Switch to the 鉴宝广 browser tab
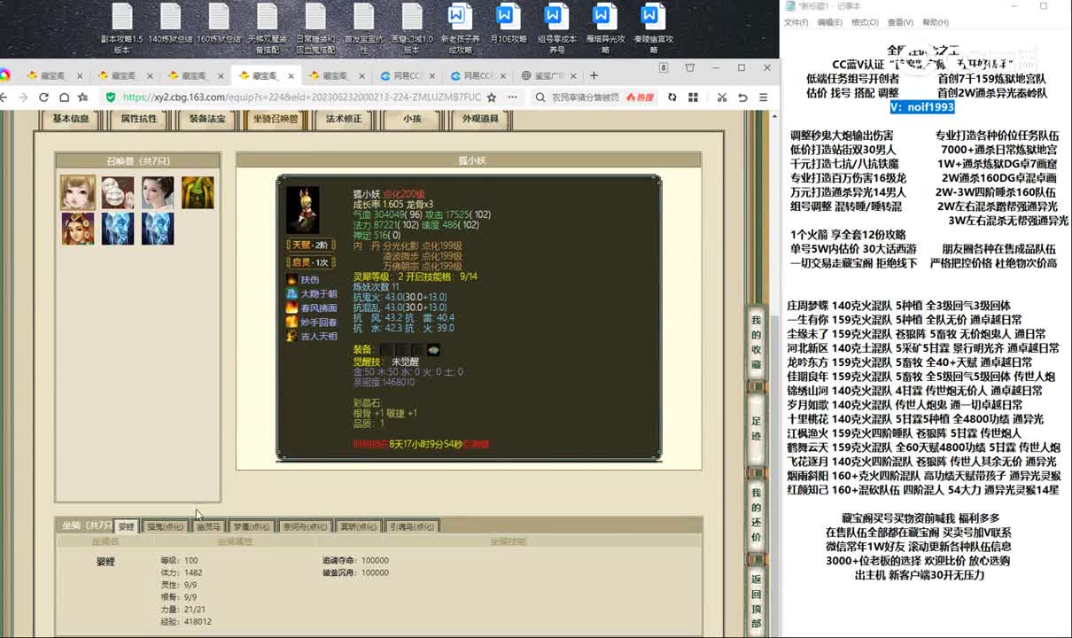The height and width of the screenshot is (638, 1072). [549, 75]
